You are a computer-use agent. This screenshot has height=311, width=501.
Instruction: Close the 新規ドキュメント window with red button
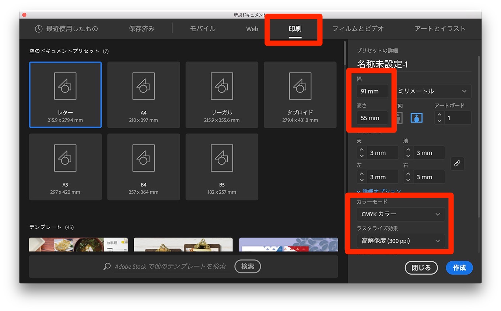point(24,15)
